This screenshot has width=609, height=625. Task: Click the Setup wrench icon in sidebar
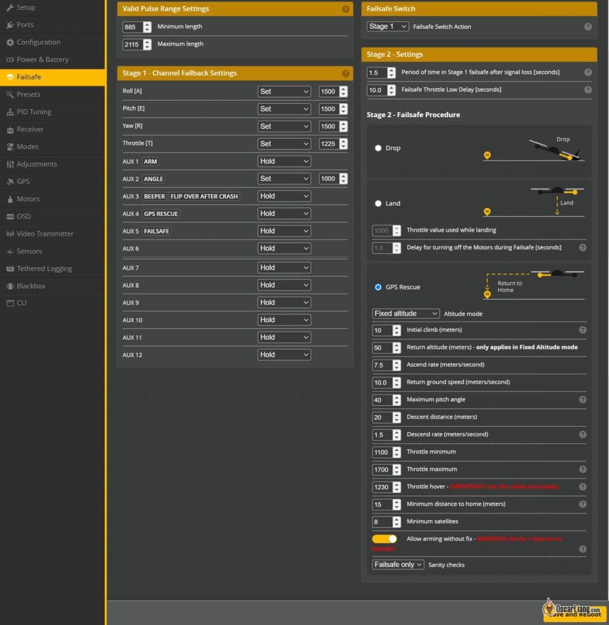pos(10,7)
